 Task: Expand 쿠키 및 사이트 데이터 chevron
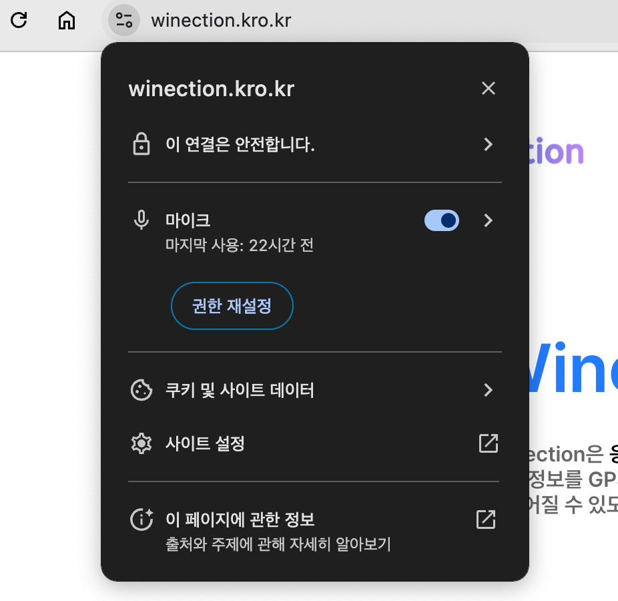(x=489, y=390)
